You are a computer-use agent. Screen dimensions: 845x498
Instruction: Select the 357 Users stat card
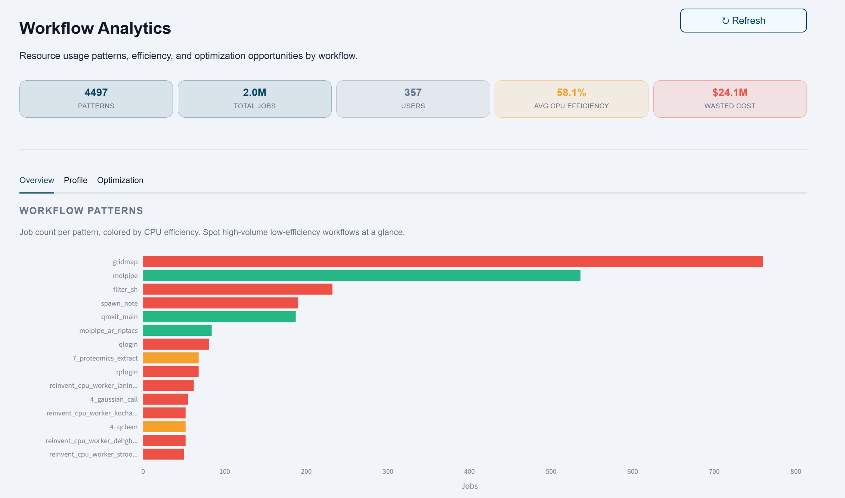click(413, 99)
